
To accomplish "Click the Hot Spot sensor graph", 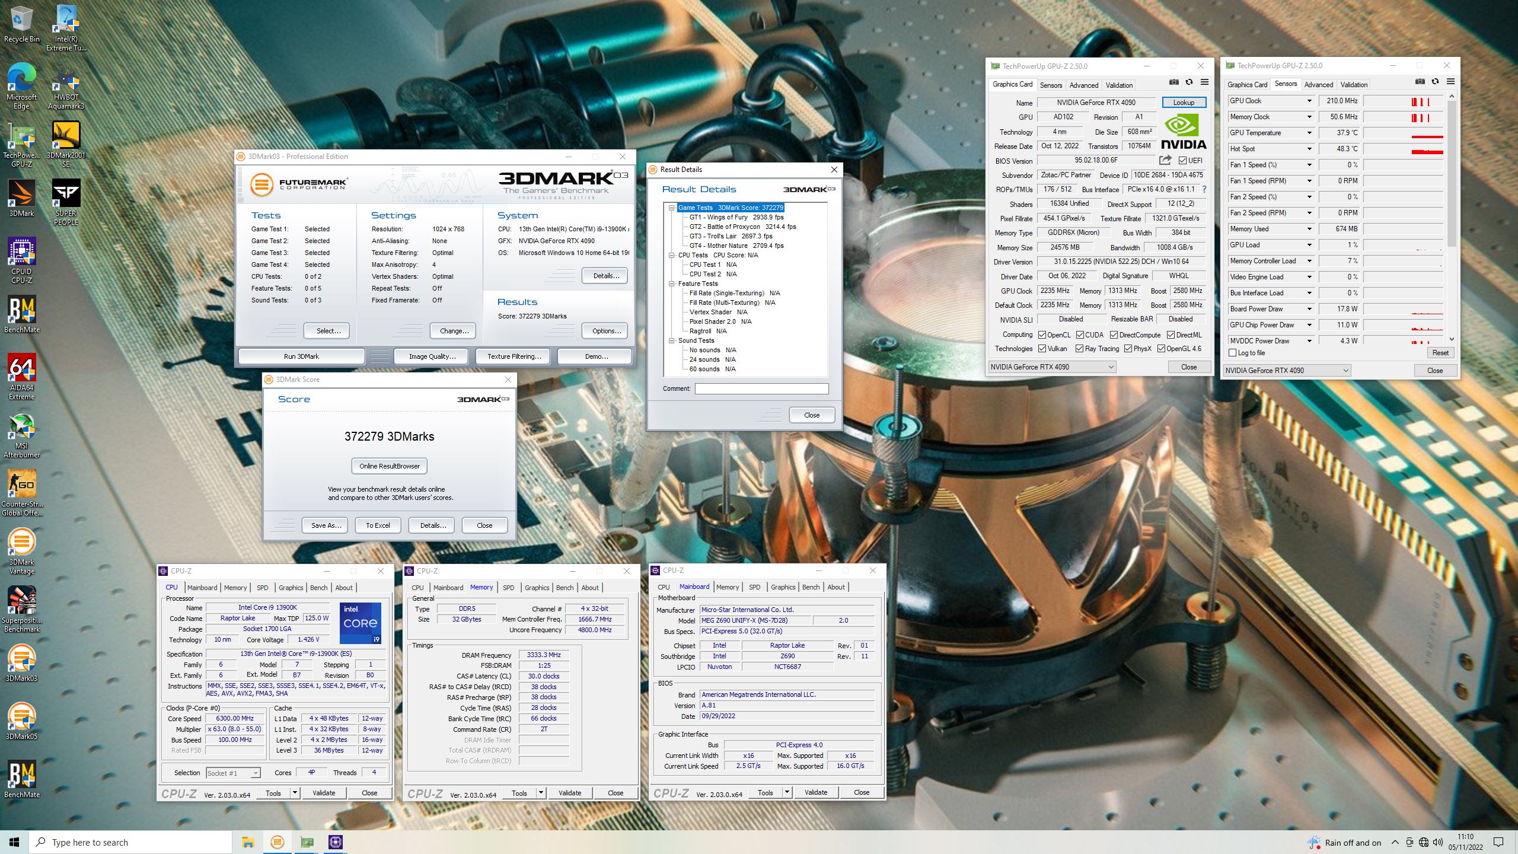I will tap(1403, 149).
